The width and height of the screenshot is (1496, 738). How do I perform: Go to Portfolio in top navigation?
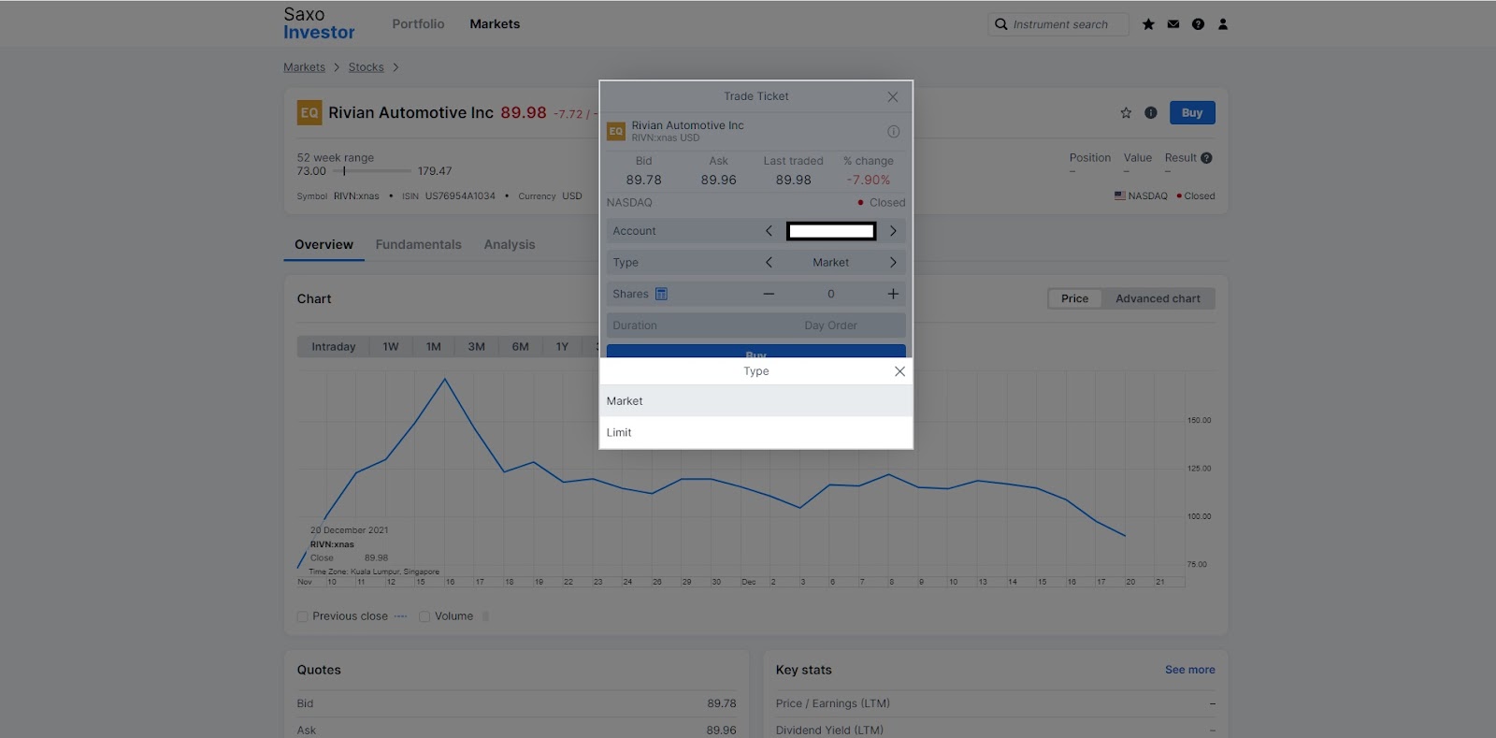(418, 24)
